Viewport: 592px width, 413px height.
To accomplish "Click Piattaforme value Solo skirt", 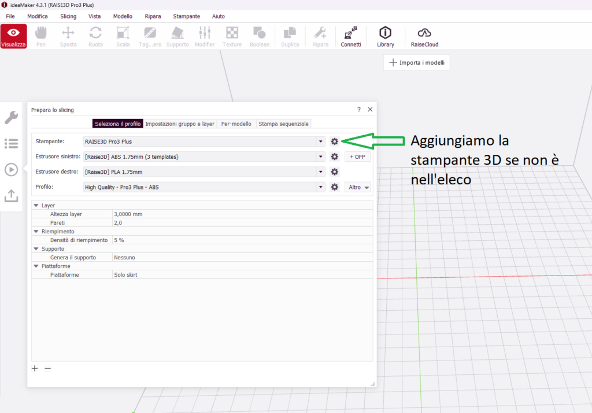I will coord(243,274).
